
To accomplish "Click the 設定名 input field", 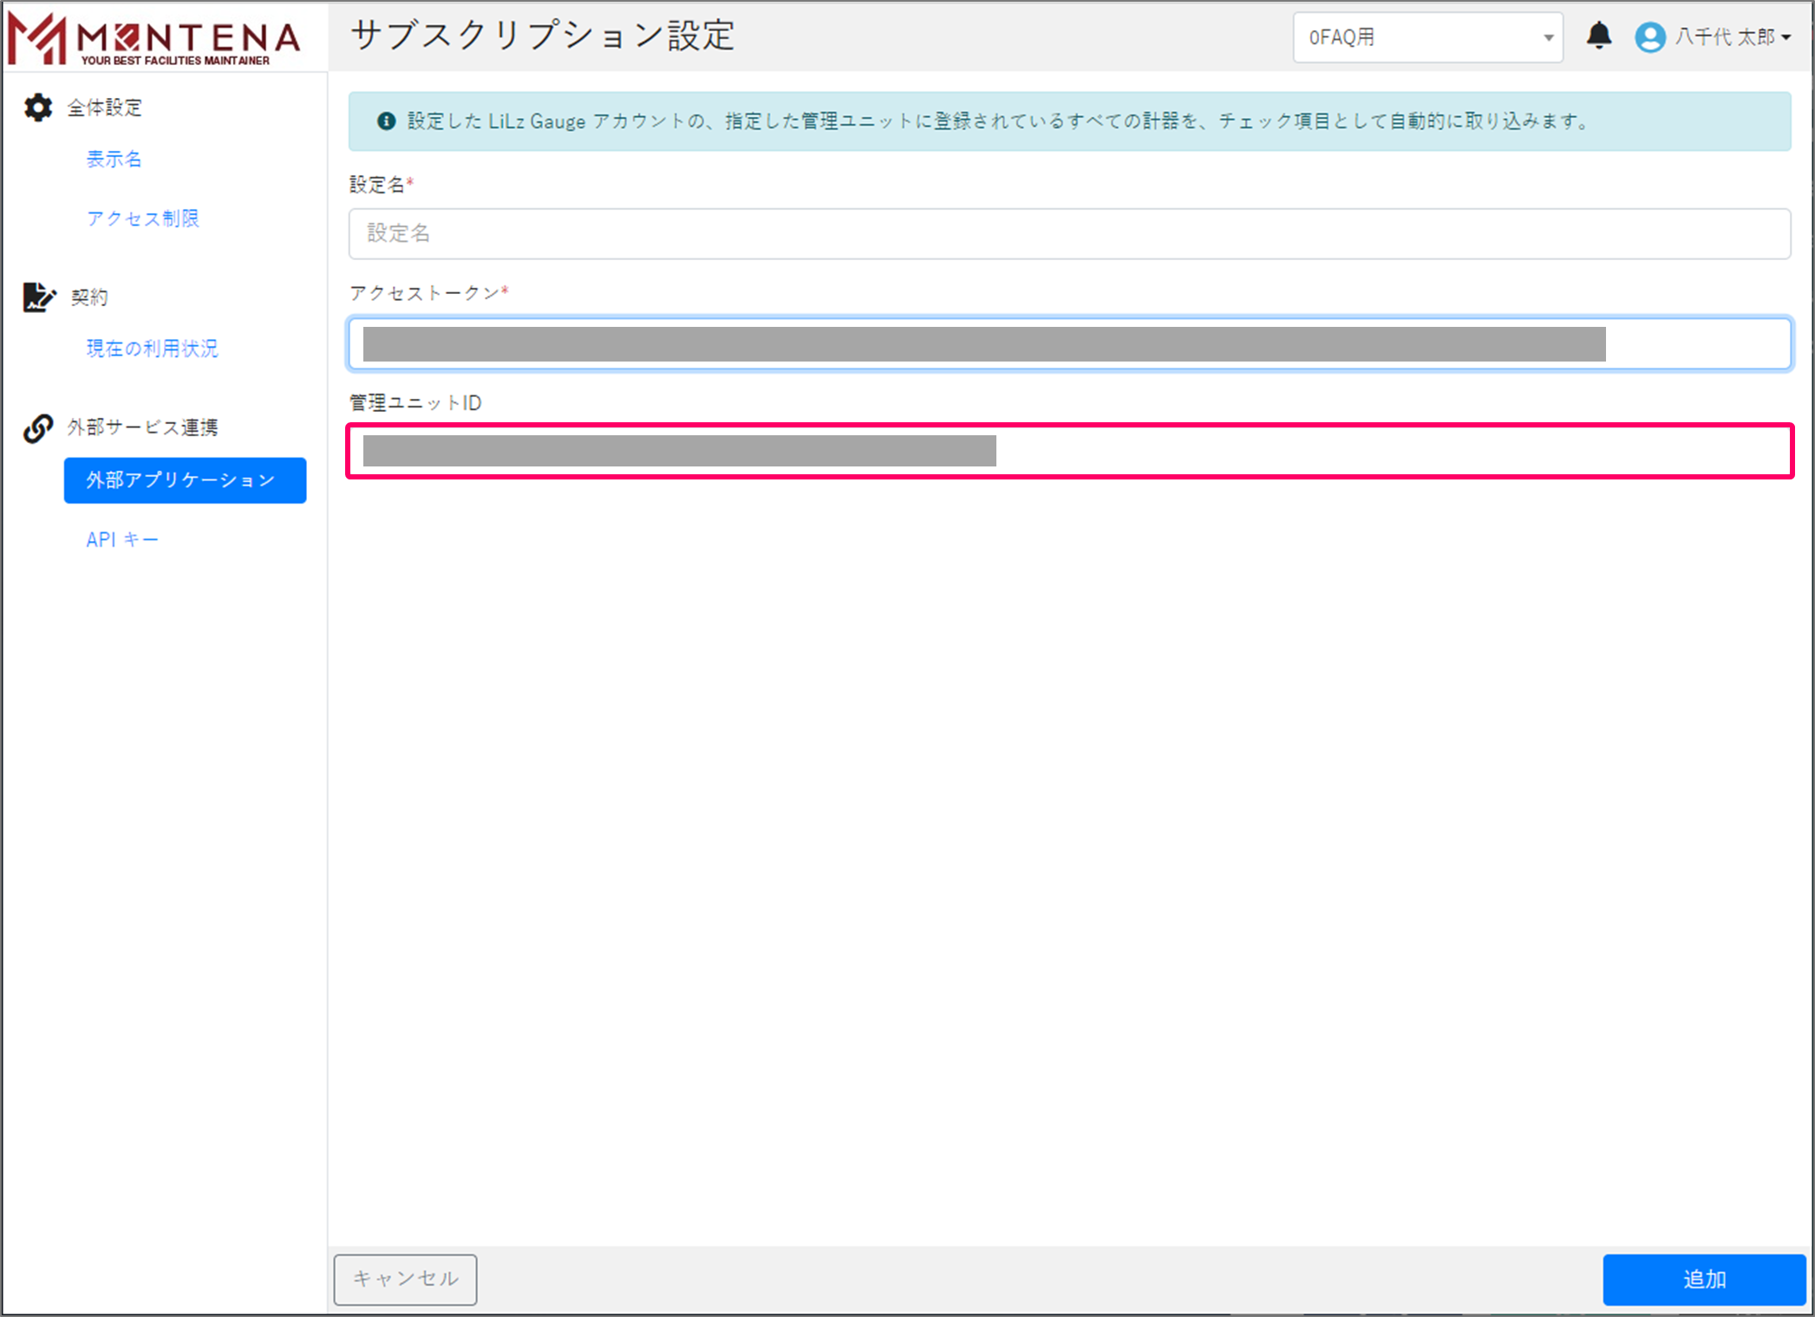I will [x=1068, y=233].
